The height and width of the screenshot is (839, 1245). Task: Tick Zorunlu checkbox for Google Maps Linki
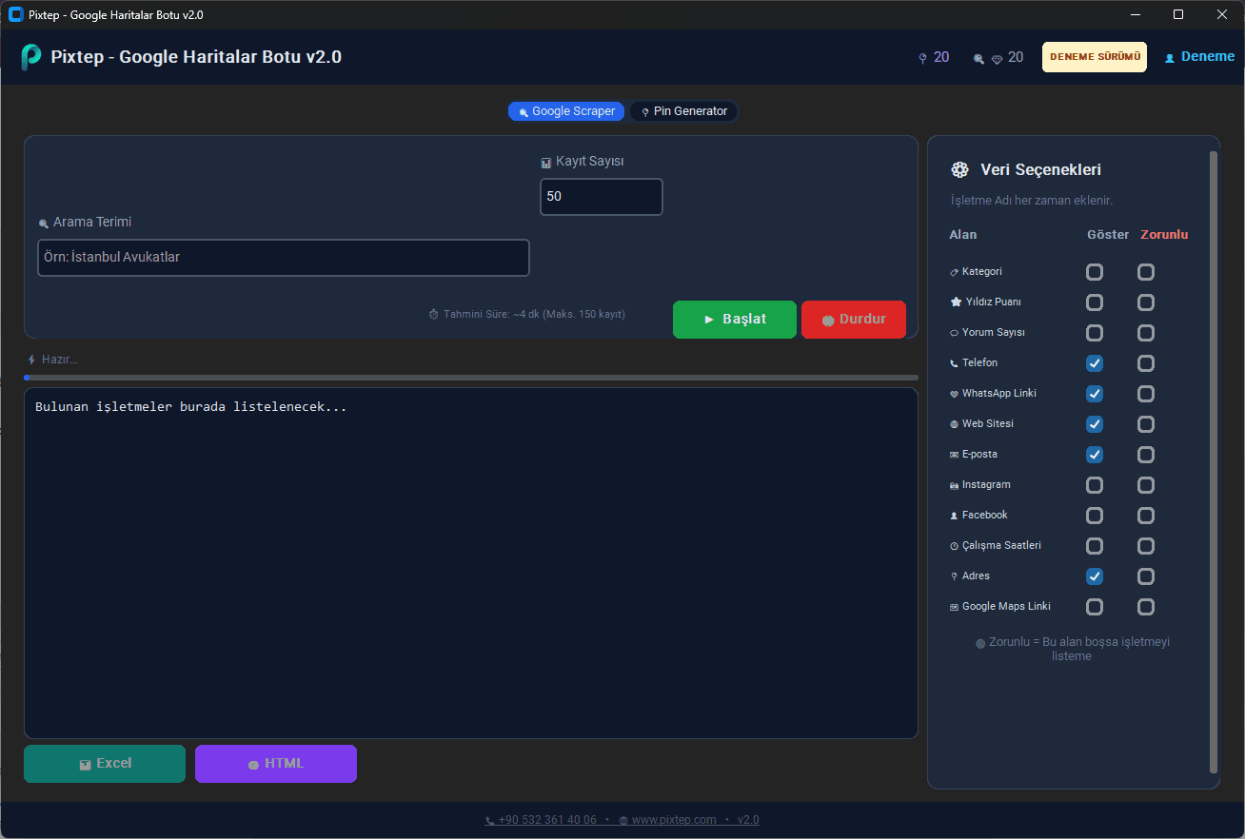click(1146, 607)
